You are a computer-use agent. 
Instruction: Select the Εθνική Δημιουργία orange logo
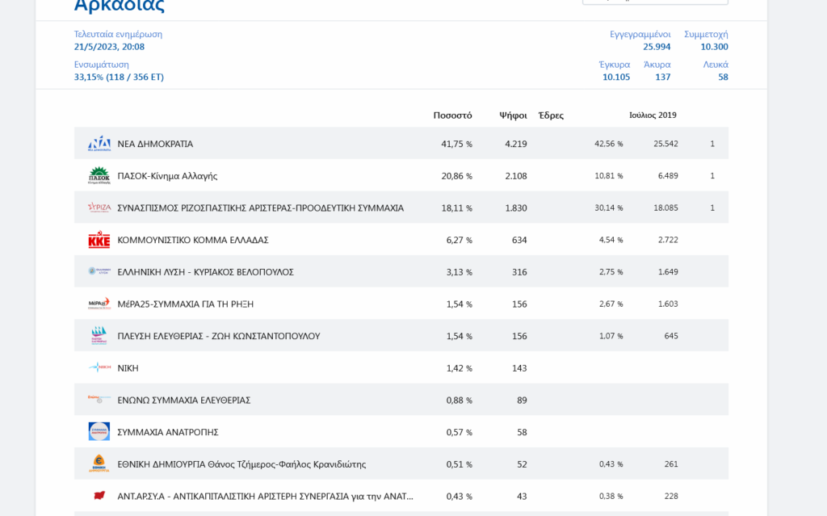click(99, 464)
